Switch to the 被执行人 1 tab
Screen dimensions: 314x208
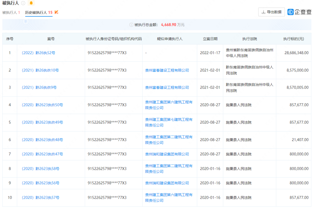pos(11,13)
